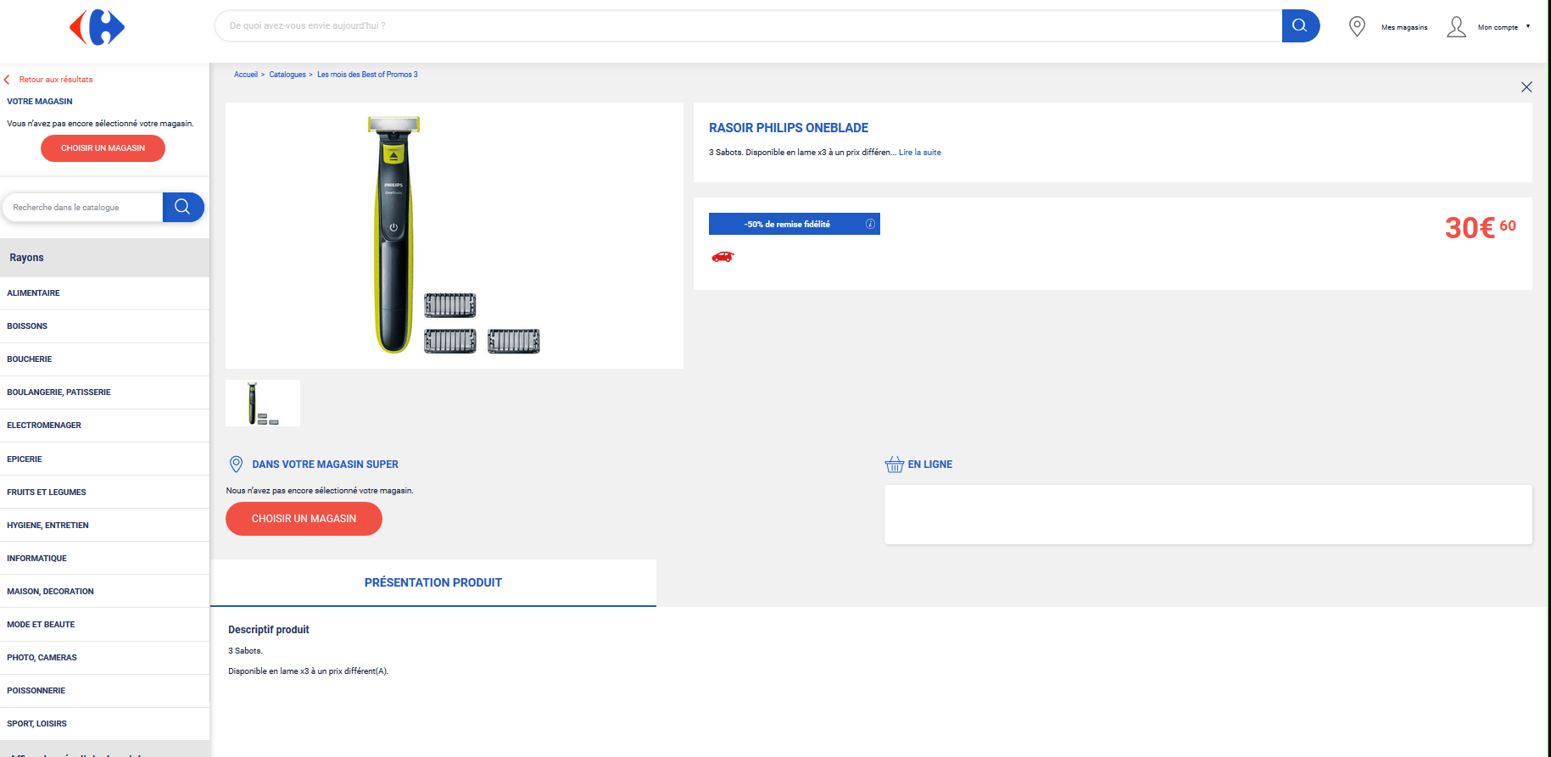Click the back arrow Retour aux résultats

pyautogui.click(x=8, y=80)
